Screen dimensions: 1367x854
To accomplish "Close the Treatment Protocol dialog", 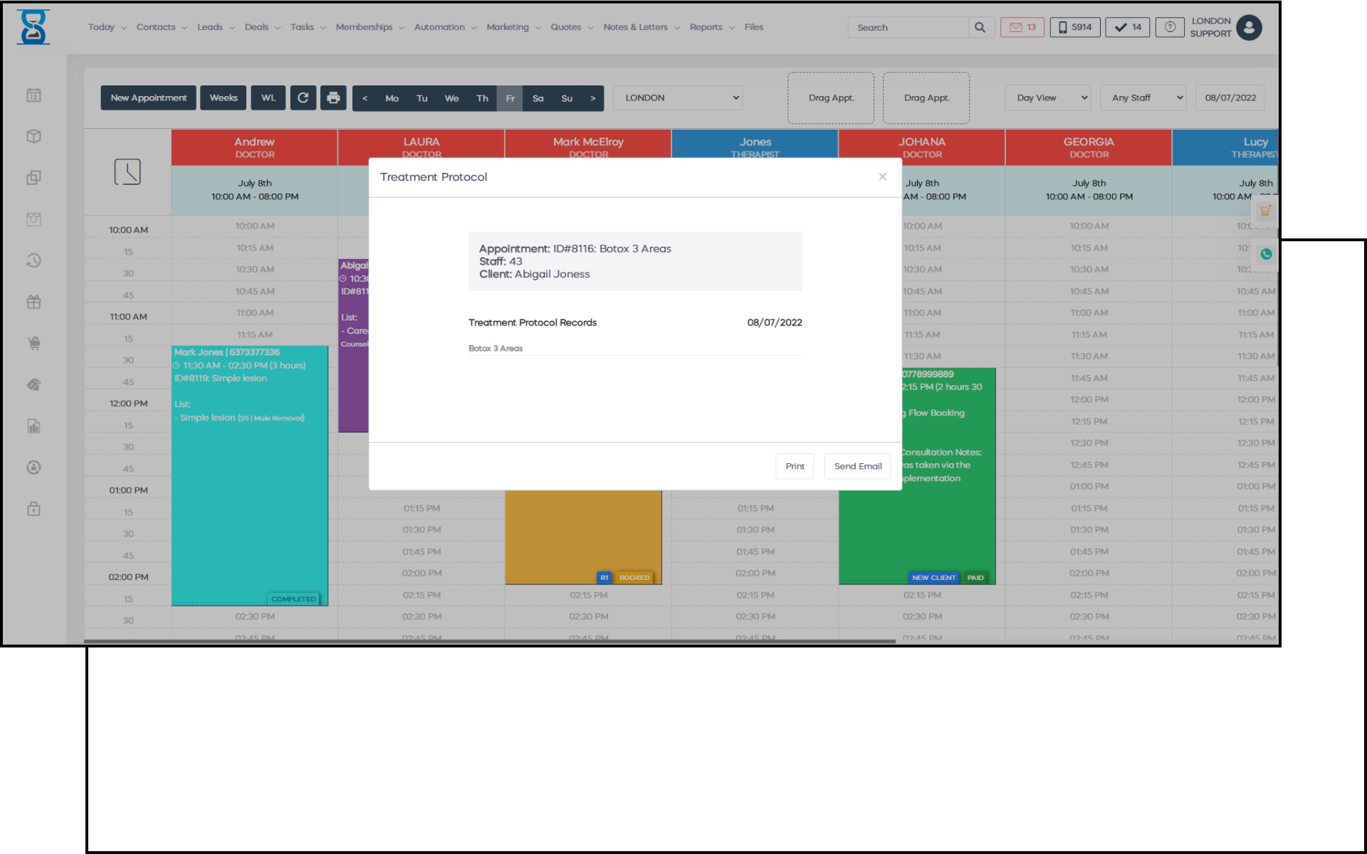I will tap(882, 176).
